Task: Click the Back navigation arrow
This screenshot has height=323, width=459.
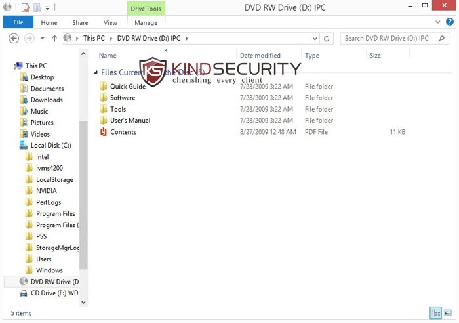Action: tap(14, 38)
